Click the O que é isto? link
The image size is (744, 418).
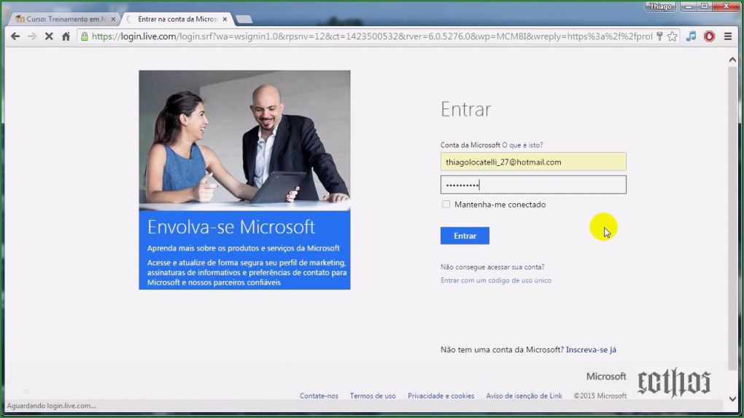tap(522, 145)
